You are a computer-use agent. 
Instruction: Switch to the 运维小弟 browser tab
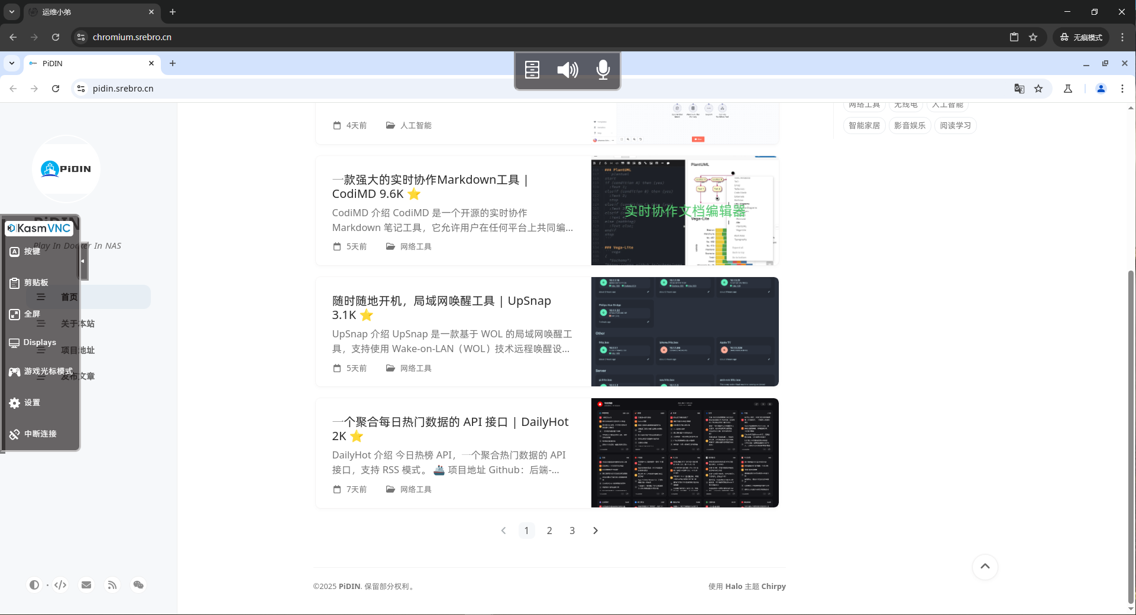(89, 12)
